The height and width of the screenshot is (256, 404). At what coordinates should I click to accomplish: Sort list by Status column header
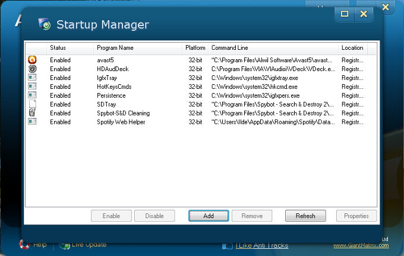[58, 47]
